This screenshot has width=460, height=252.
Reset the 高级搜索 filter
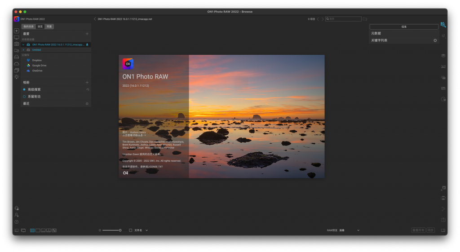(88, 89)
